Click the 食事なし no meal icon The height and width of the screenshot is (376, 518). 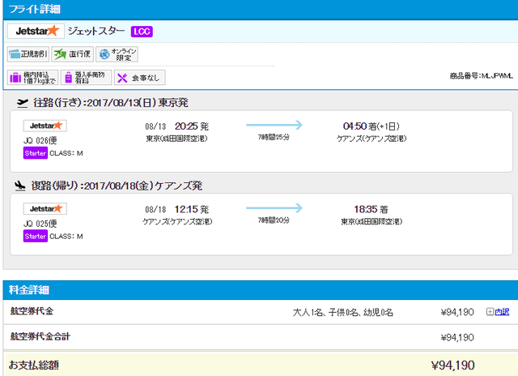click(x=140, y=77)
